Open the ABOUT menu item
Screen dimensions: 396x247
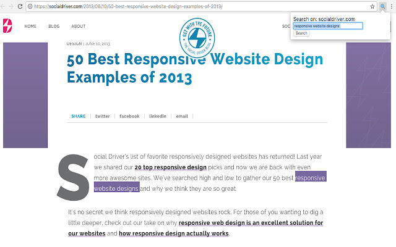pyautogui.click(x=79, y=26)
